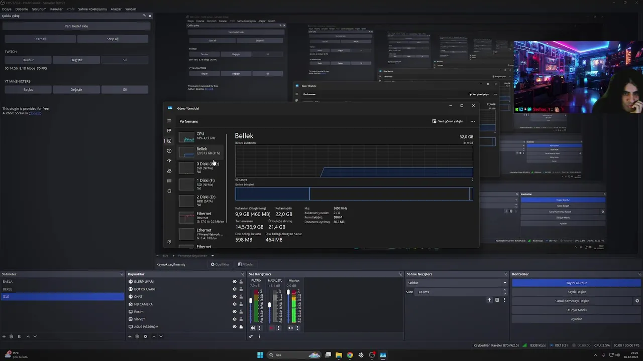Open virtual camera settings gear
Screen dimensions: 643x361
[637, 301]
